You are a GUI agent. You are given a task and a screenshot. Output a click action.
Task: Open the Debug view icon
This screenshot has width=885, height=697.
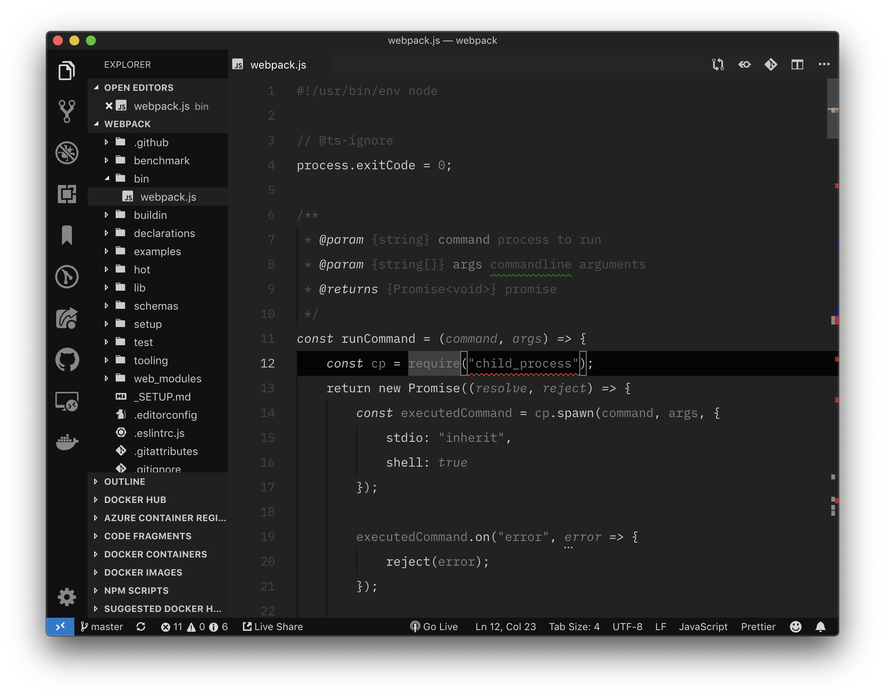tap(67, 153)
